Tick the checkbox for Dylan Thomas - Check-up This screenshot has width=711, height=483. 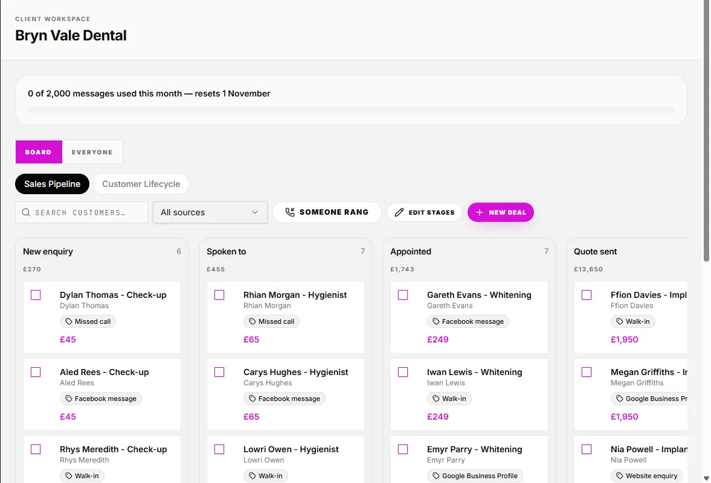click(x=36, y=295)
